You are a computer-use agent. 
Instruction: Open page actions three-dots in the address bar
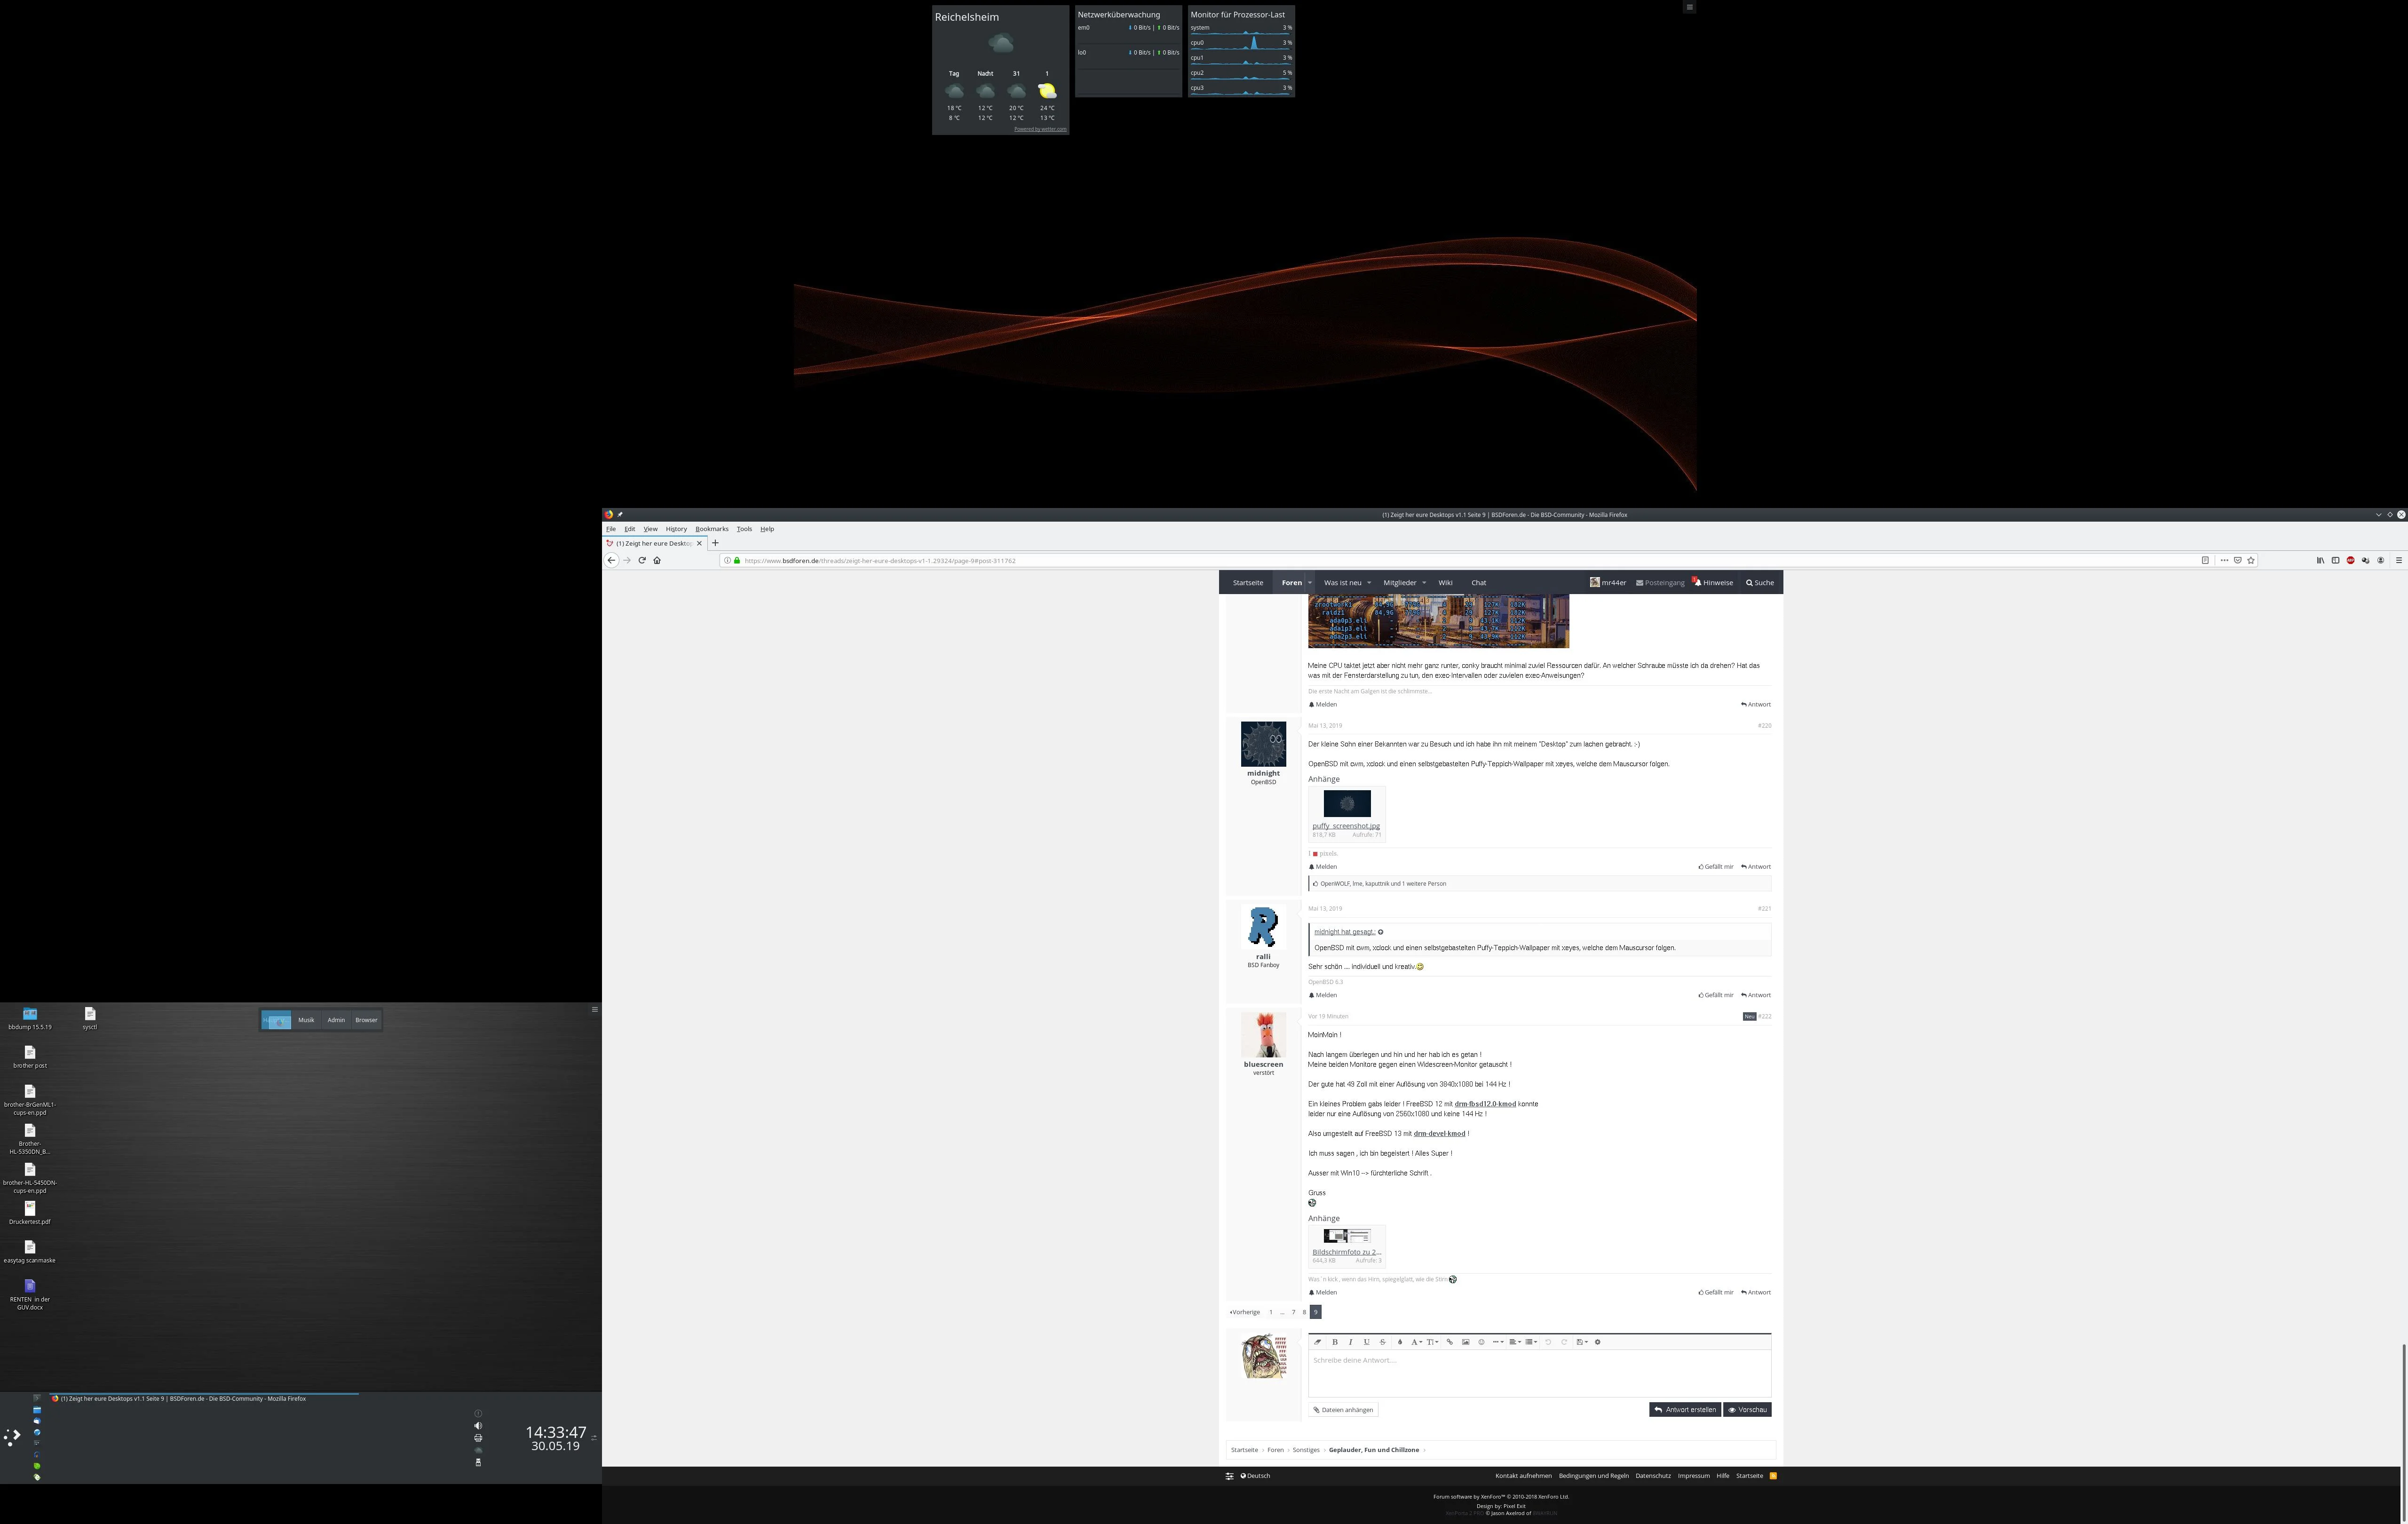pos(2224,560)
